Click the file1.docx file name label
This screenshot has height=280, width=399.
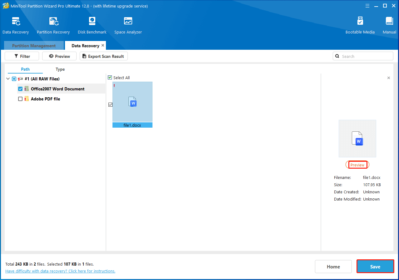pyautogui.click(x=132, y=125)
